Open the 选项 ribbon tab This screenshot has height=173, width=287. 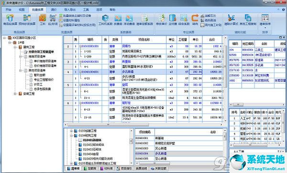(x=99, y=10)
